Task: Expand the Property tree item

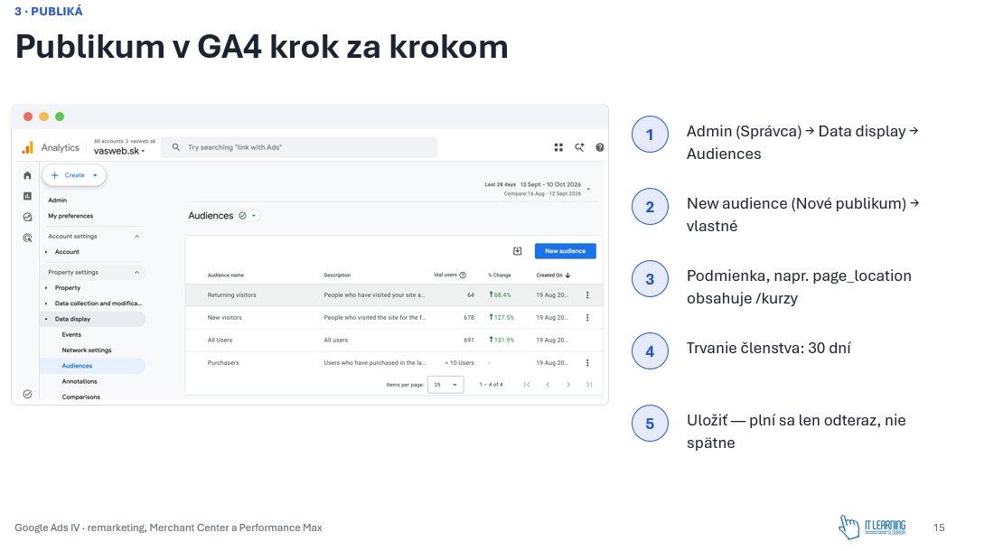Action: pos(46,288)
